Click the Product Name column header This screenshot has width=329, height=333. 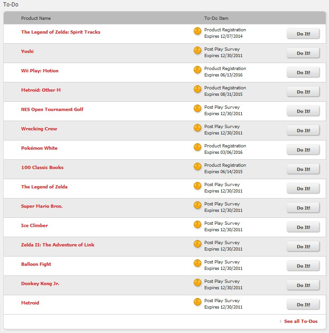[36, 18]
